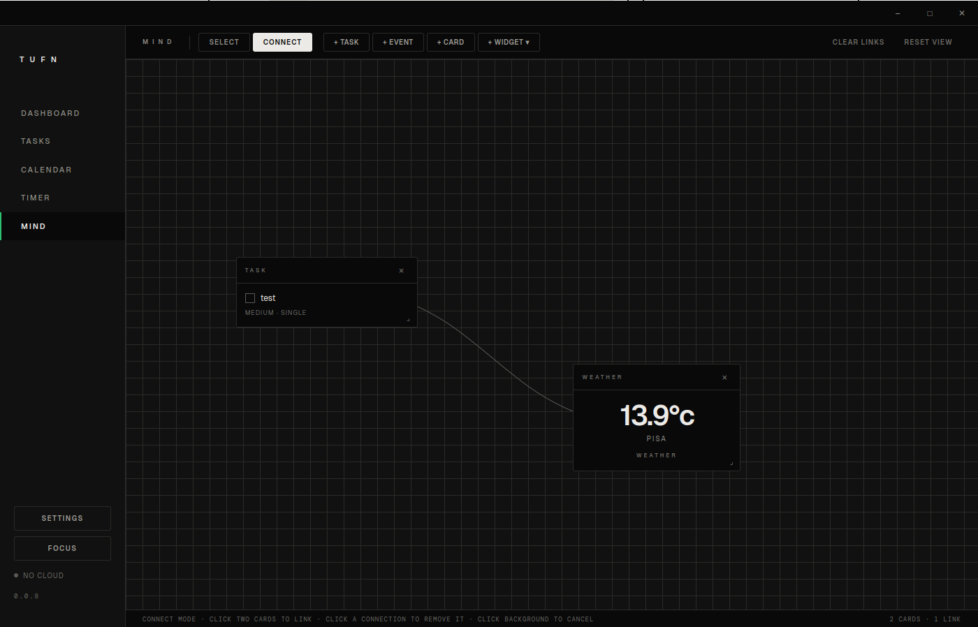Click resize handle on Weather card

coord(731,463)
